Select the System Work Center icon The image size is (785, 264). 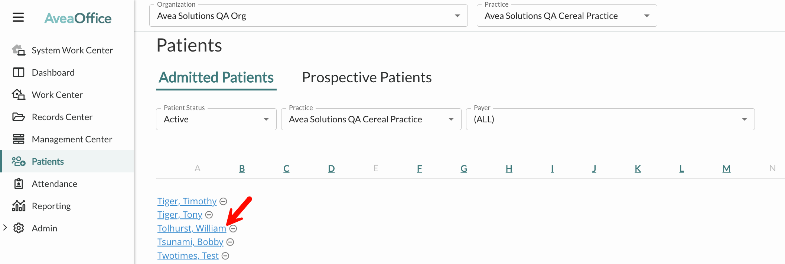coord(19,50)
